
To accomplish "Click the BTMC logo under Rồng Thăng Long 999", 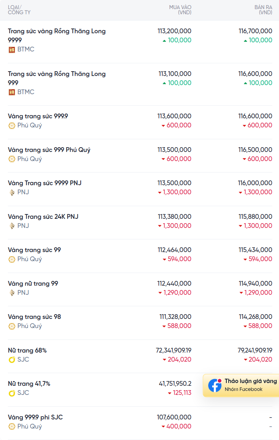I will coord(12,92).
